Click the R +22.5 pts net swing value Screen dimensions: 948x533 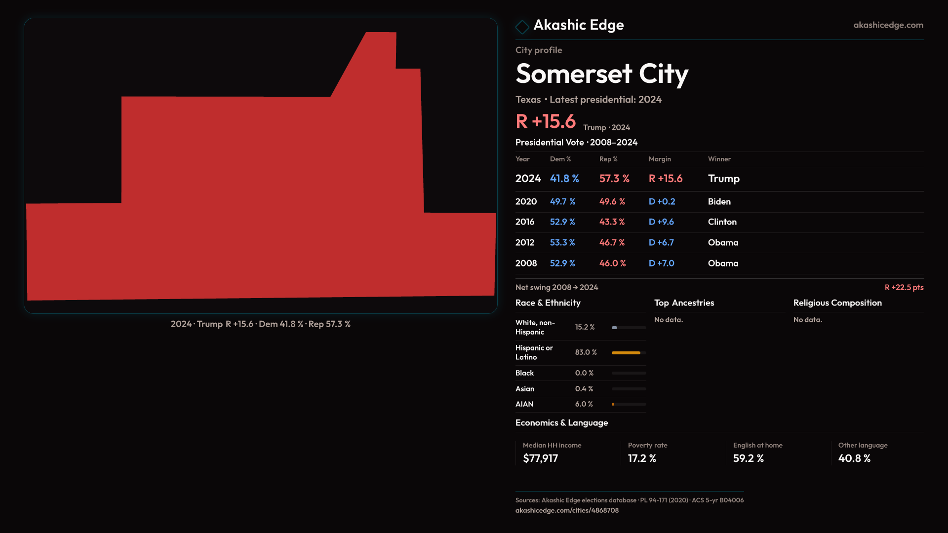(x=904, y=288)
